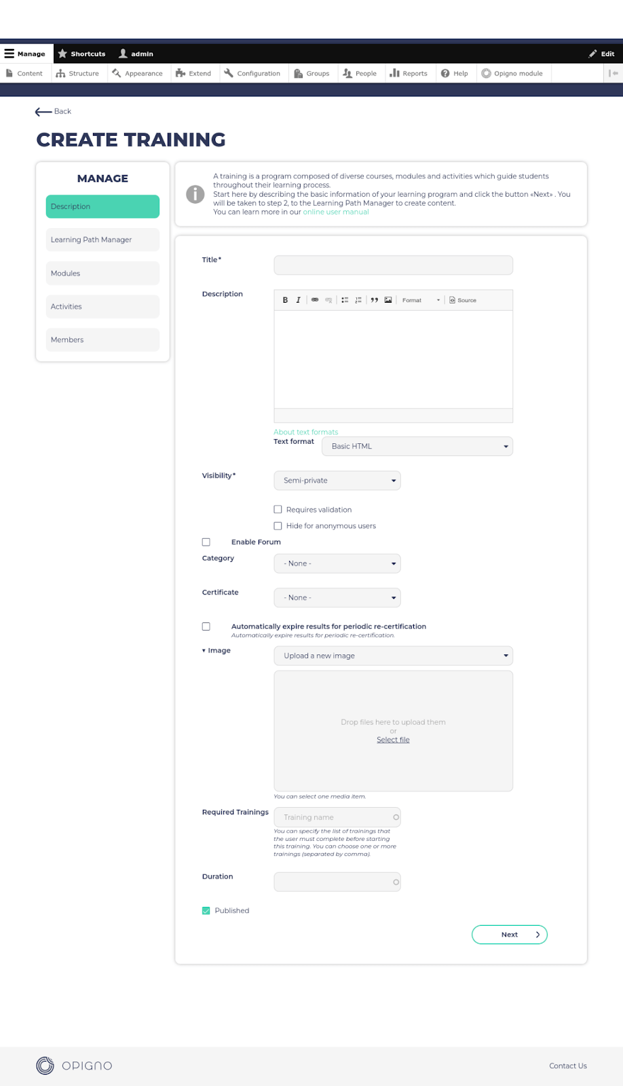Open the Format dropdown in editor toolbar
The image size is (623, 1086).
click(x=421, y=300)
